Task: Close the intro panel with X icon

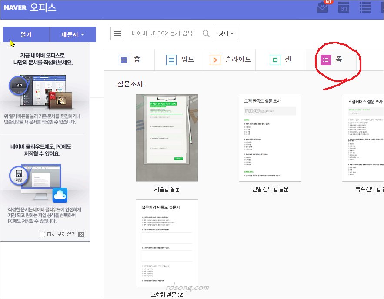Action: click(x=81, y=235)
